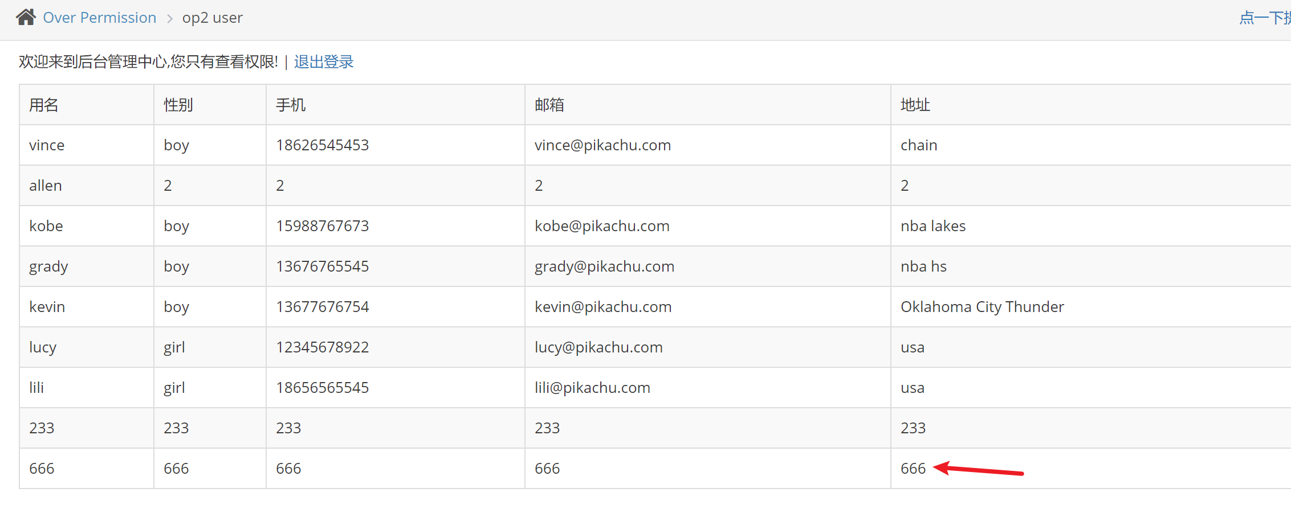Click the partially visible link at top right
Viewport: 1291px width, 521px height.
tap(1264, 18)
